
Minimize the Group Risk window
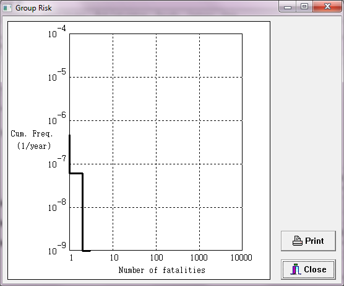pyautogui.click(x=288, y=7)
